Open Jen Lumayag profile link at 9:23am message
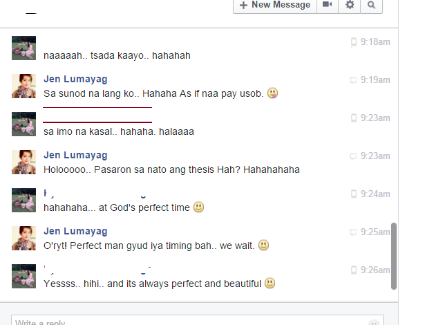 [x=75, y=155]
